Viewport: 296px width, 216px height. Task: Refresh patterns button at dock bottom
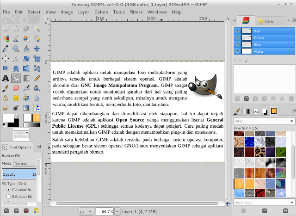[265, 210]
